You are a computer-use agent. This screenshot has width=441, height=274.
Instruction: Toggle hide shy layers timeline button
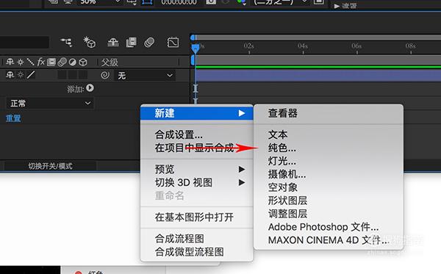113,43
